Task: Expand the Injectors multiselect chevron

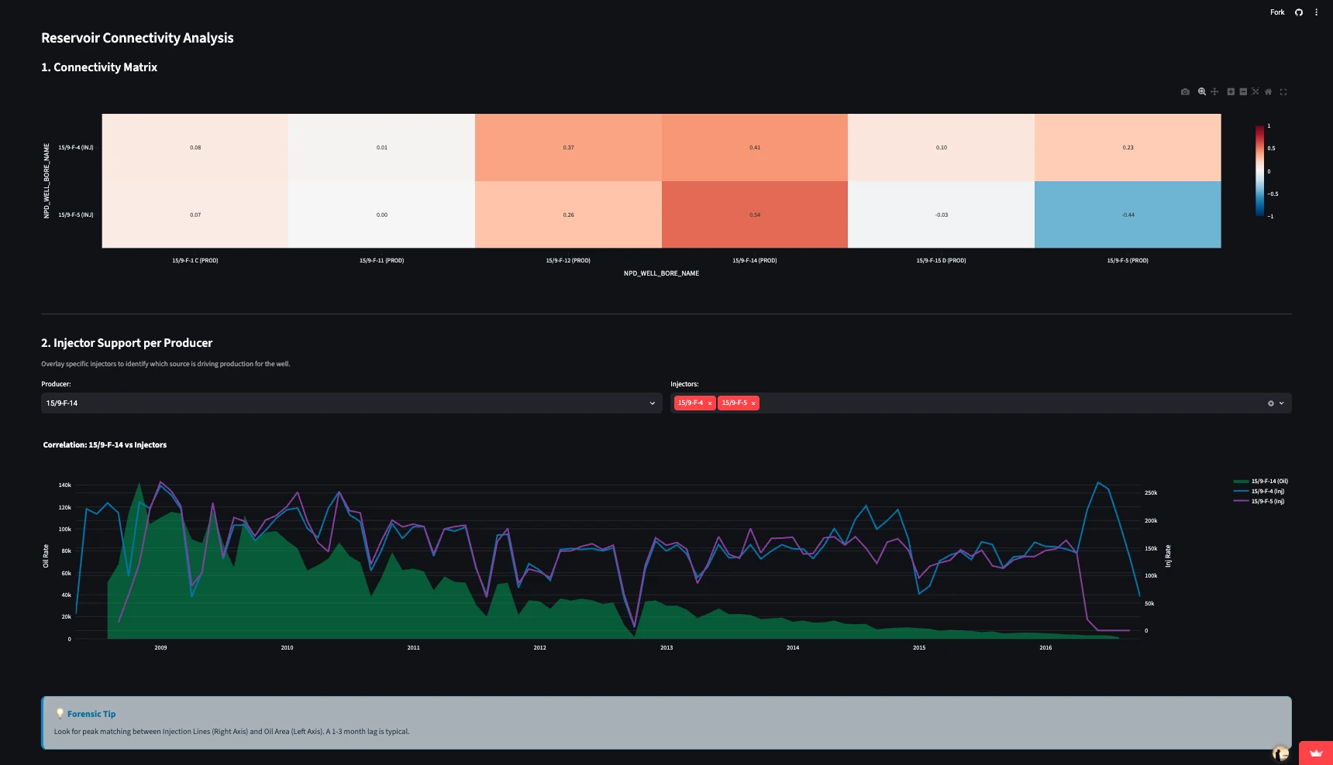Action: pyautogui.click(x=1282, y=403)
